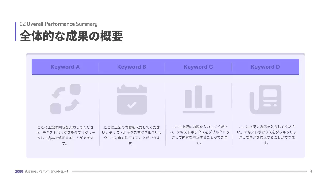Click the page number 4
331x186 pixels.
point(311,171)
